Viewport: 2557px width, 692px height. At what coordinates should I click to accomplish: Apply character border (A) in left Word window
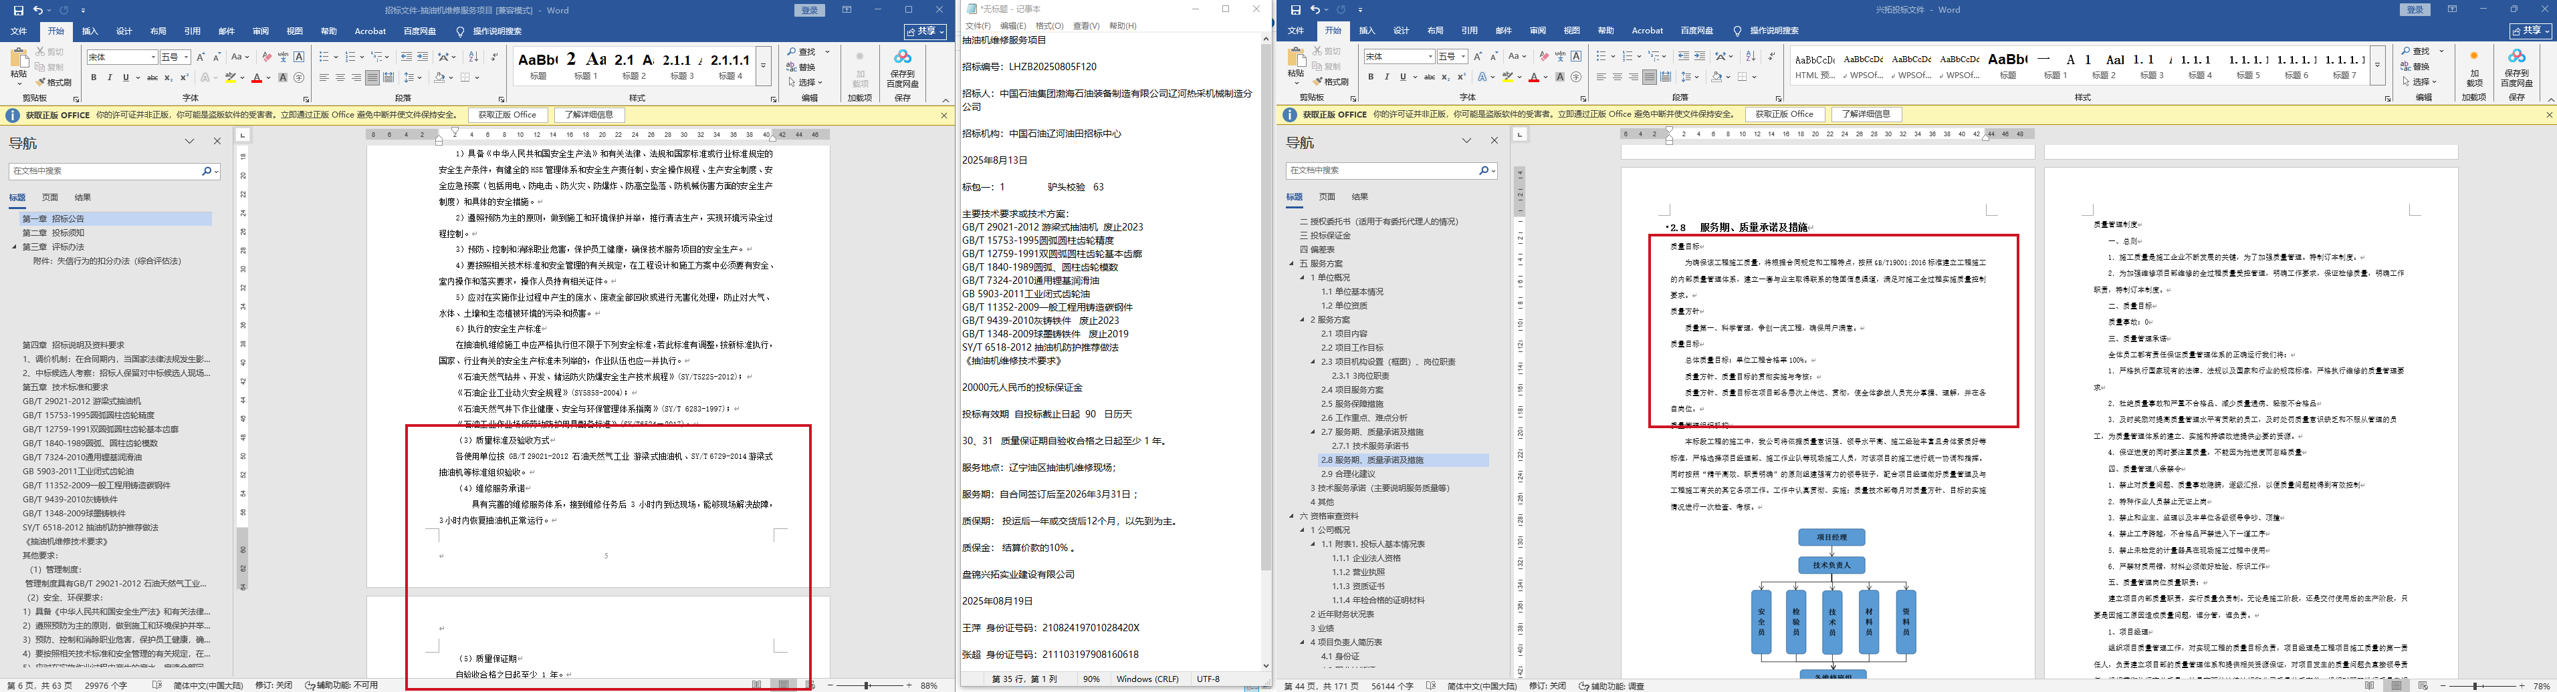point(299,57)
